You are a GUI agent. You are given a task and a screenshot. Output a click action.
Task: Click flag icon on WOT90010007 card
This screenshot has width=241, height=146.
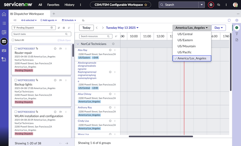(x=61, y=49)
